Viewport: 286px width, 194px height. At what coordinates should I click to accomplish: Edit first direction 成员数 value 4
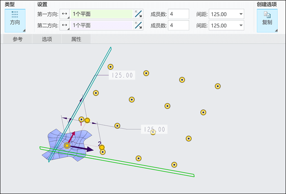click(x=179, y=14)
